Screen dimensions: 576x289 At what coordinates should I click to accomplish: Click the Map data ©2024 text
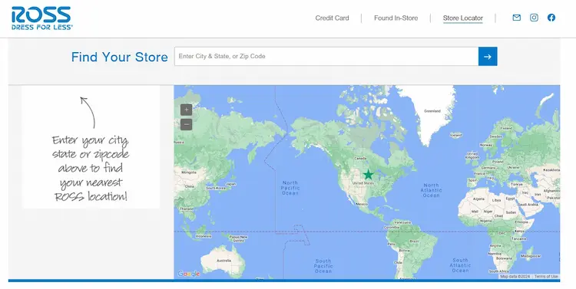515,277
